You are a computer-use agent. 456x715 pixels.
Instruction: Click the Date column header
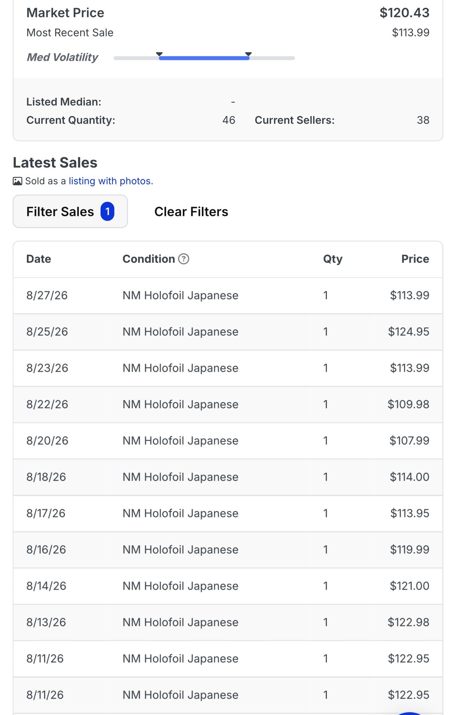pyautogui.click(x=39, y=259)
